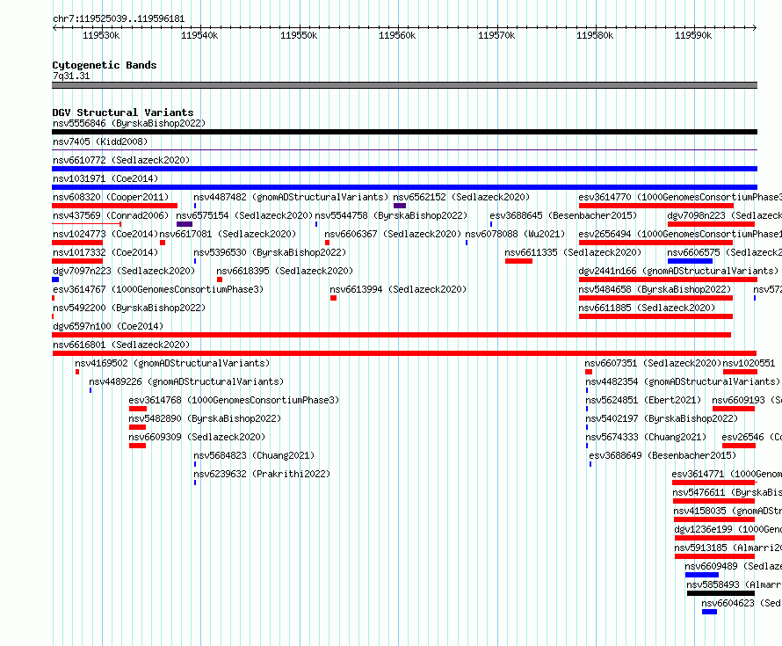The width and height of the screenshot is (782, 646).
Task: Open nsv5624851 (Ebert2021) variant
Action: pyautogui.click(x=643, y=400)
